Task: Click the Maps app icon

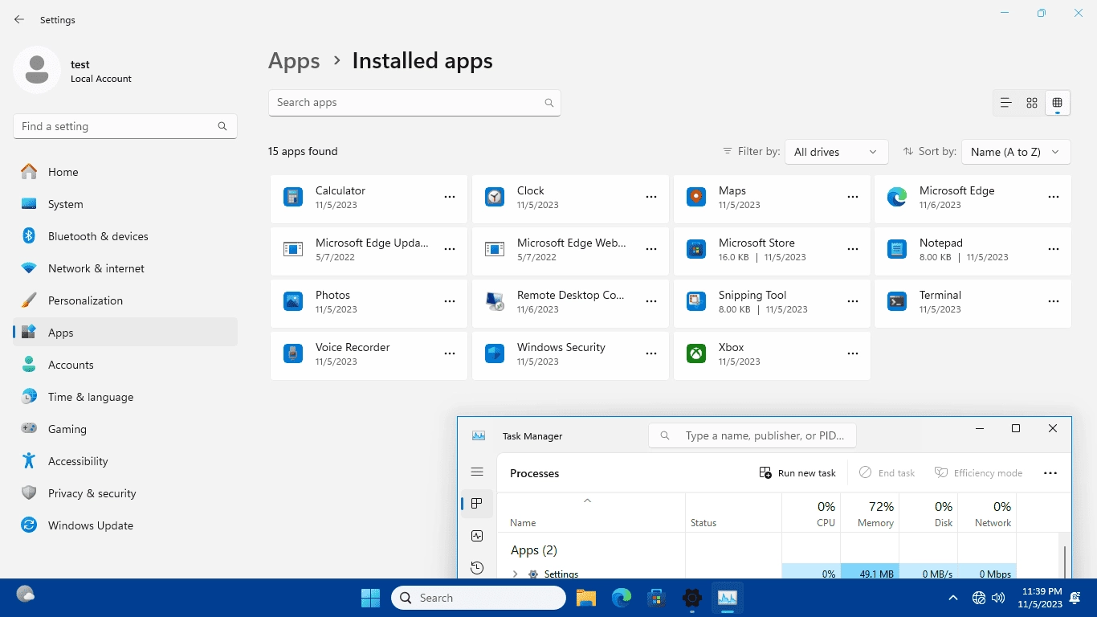Action: (x=696, y=197)
